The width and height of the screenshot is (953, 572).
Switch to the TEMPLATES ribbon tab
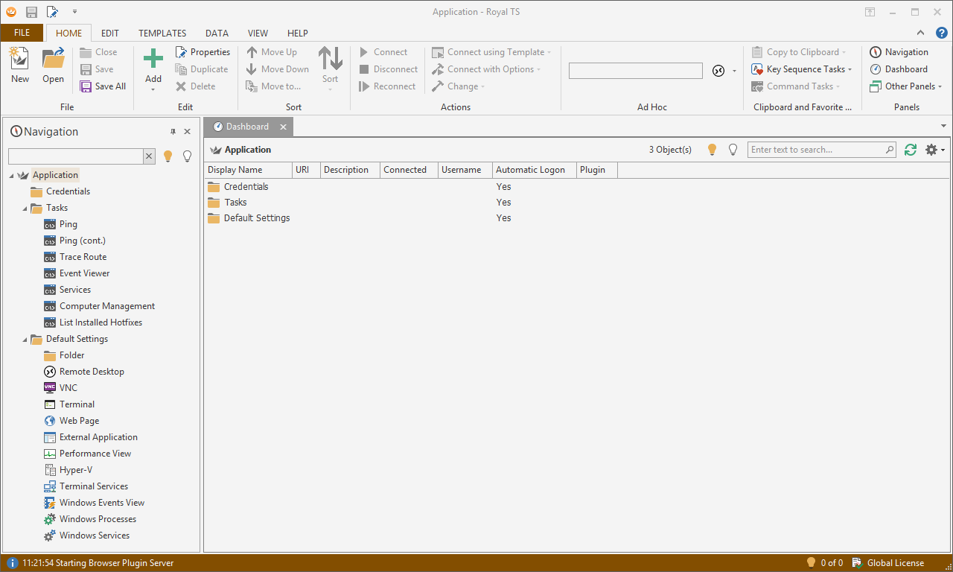[x=162, y=34]
